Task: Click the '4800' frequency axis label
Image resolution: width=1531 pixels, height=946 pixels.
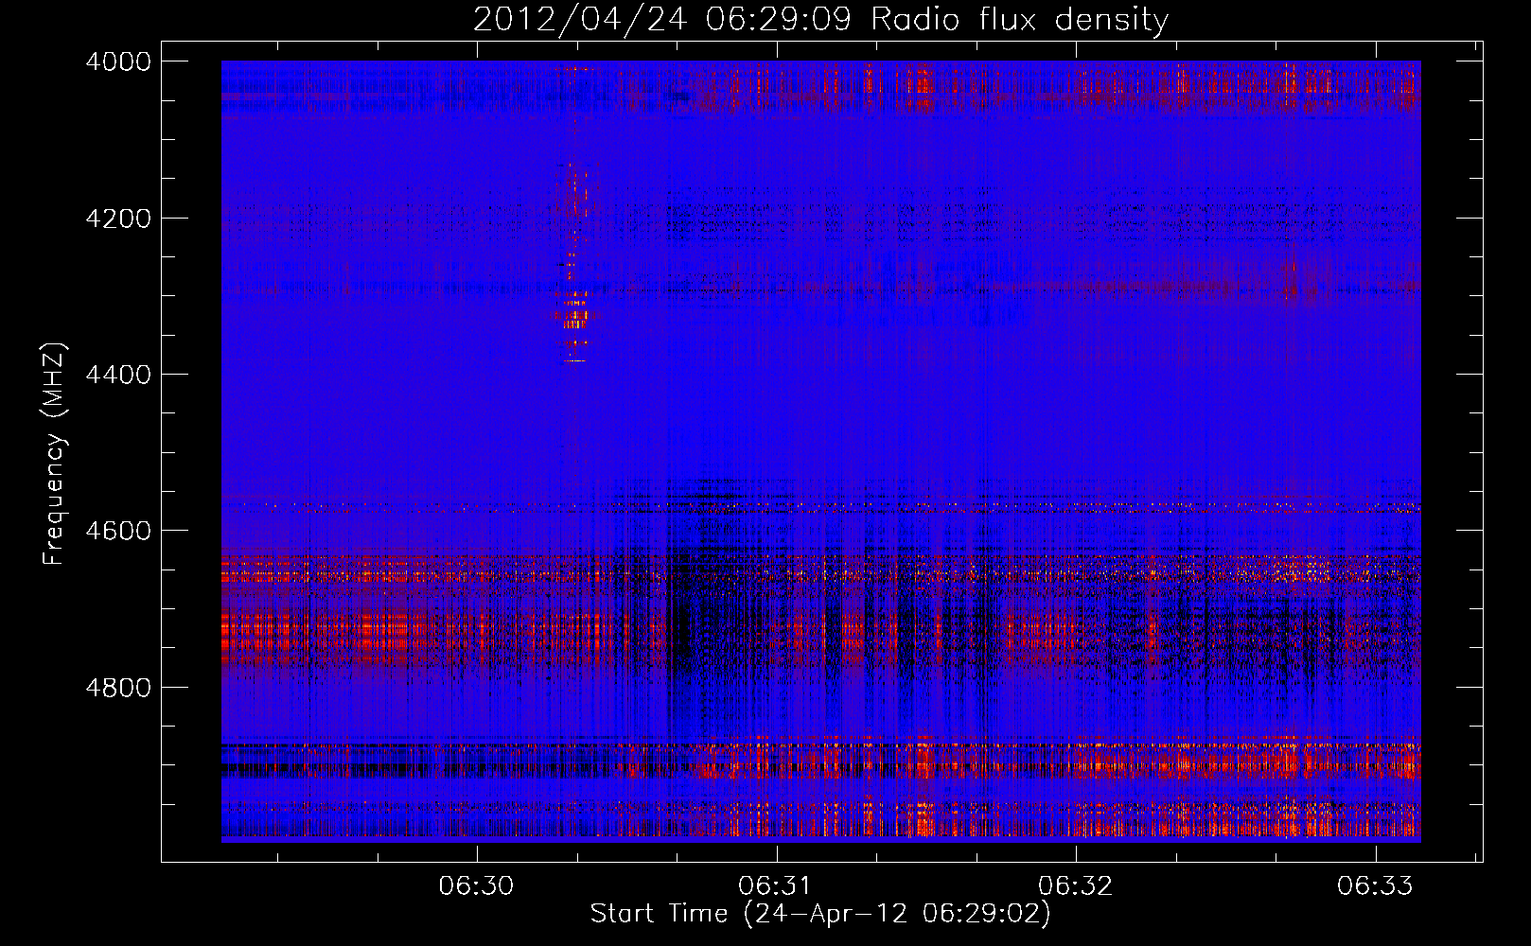Action: (118, 688)
